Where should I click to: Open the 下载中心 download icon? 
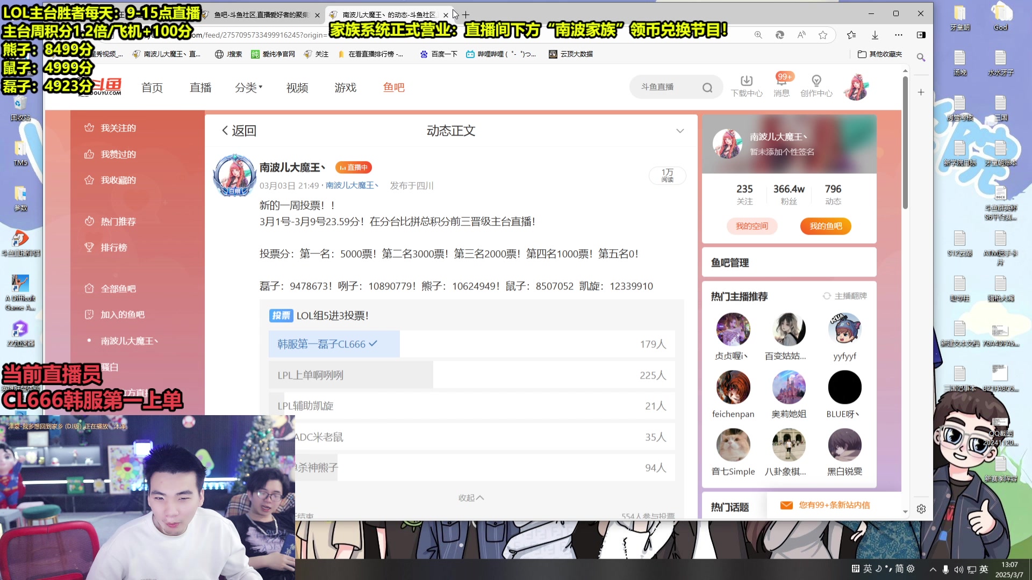tap(747, 81)
